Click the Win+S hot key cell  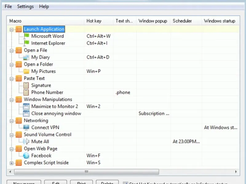tap(93, 163)
